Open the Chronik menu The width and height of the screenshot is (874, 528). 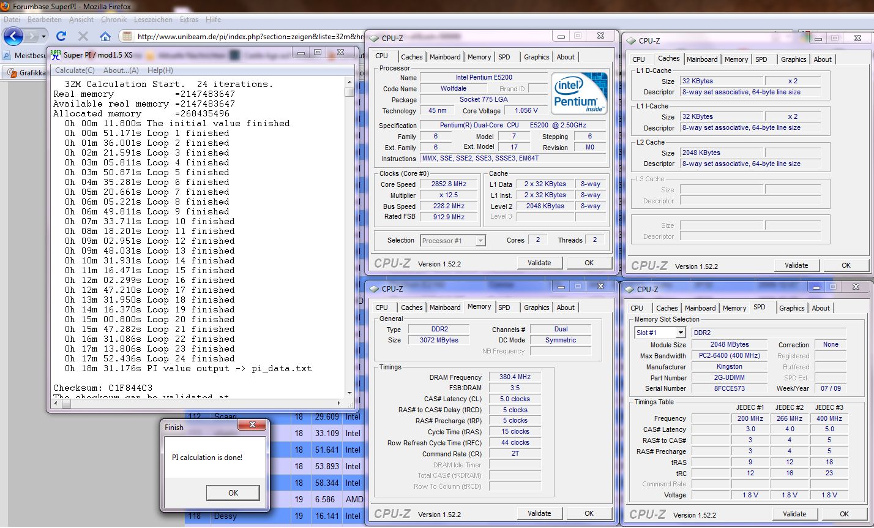(114, 20)
